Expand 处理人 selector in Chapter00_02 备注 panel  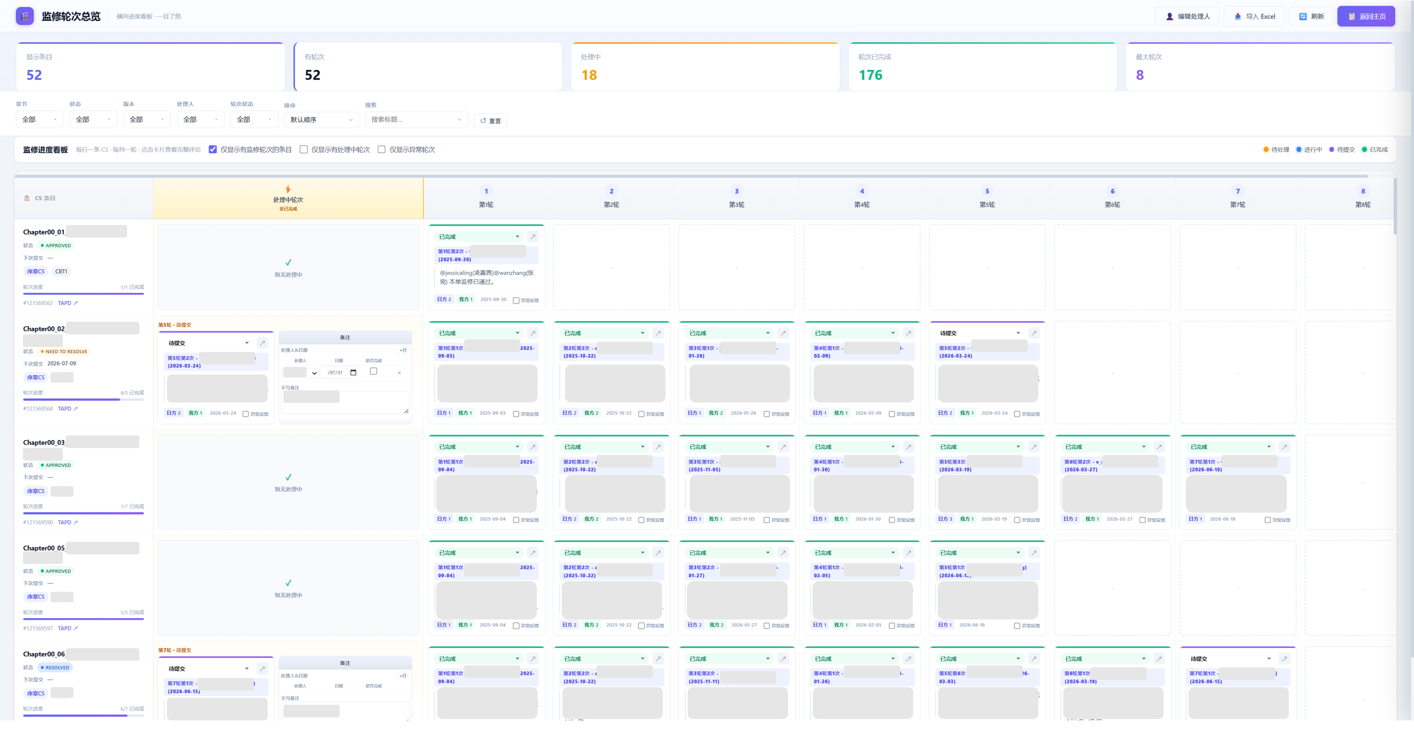[x=301, y=372]
